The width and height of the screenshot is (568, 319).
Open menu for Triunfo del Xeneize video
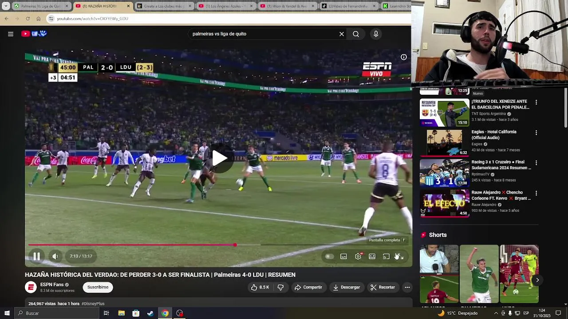536,102
